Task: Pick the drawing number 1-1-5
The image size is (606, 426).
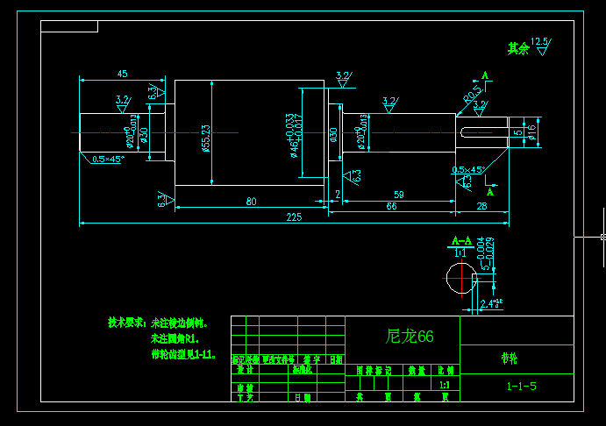Action: pyautogui.click(x=521, y=387)
